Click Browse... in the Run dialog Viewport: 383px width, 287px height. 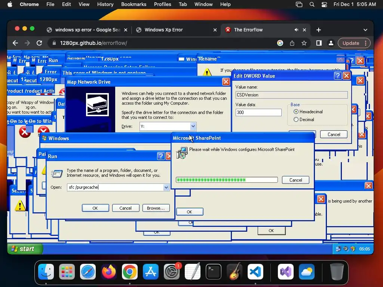pos(156,208)
